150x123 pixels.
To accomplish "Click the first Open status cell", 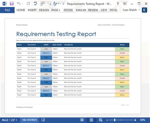I will (122, 49).
